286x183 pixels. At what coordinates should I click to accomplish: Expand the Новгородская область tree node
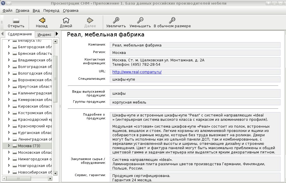click(x=9, y=165)
